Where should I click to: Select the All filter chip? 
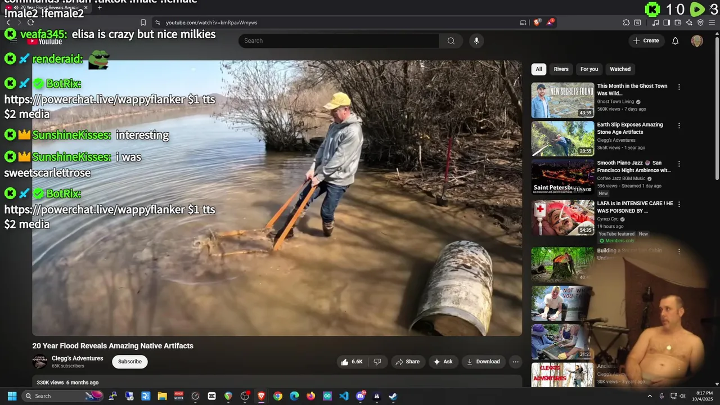539,69
